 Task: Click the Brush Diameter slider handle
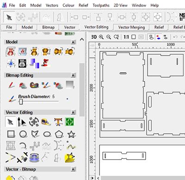pyautogui.click(x=21, y=102)
